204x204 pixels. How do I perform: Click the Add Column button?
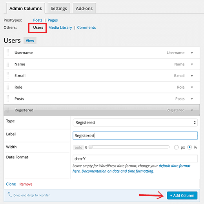[182, 195]
